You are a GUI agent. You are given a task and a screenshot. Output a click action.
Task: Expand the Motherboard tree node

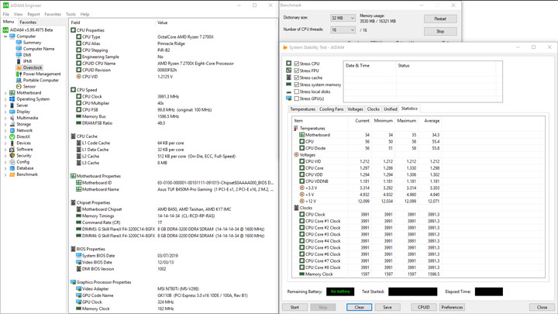5,93
